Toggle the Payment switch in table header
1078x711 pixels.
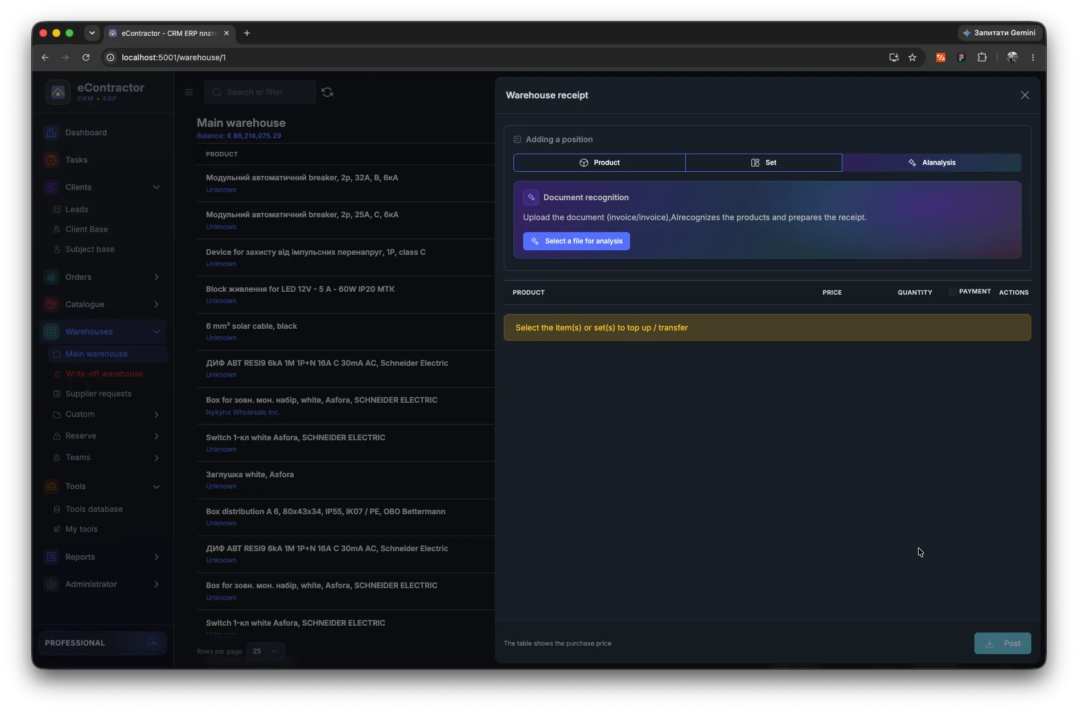(952, 292)
